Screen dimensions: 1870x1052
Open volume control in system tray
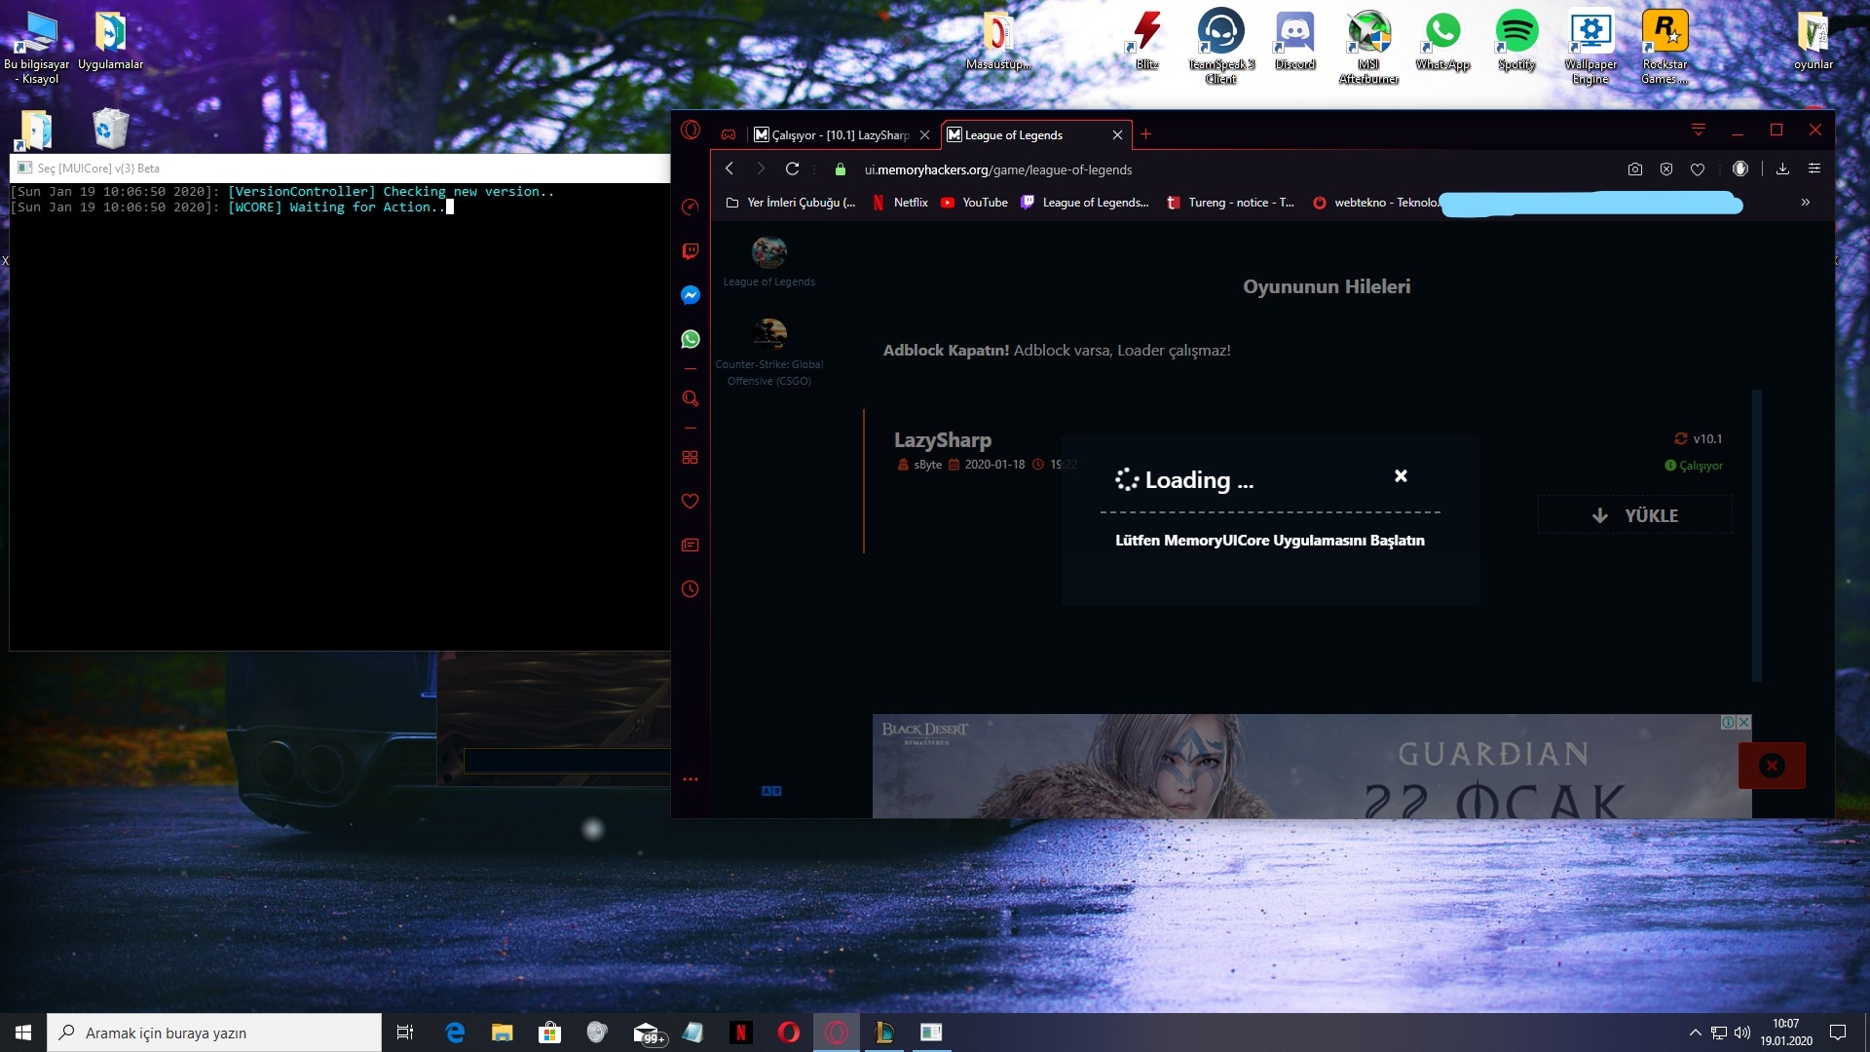(x=1742, y=1033)
